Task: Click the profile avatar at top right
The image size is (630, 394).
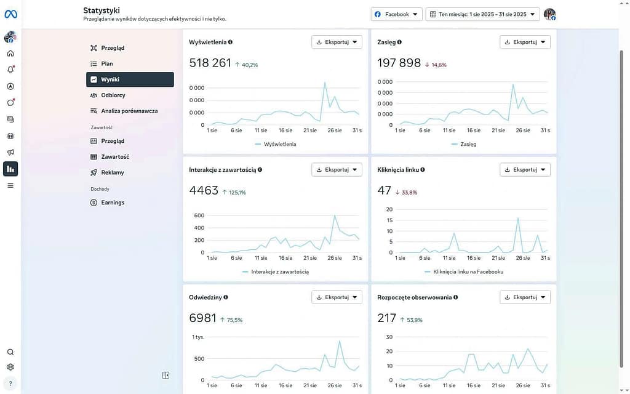Action: [x=549, y=14]
